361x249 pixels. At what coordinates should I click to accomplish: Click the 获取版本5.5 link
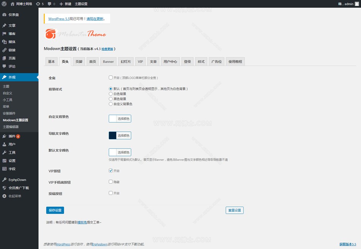pyautogui.click(x=348, y=244)
